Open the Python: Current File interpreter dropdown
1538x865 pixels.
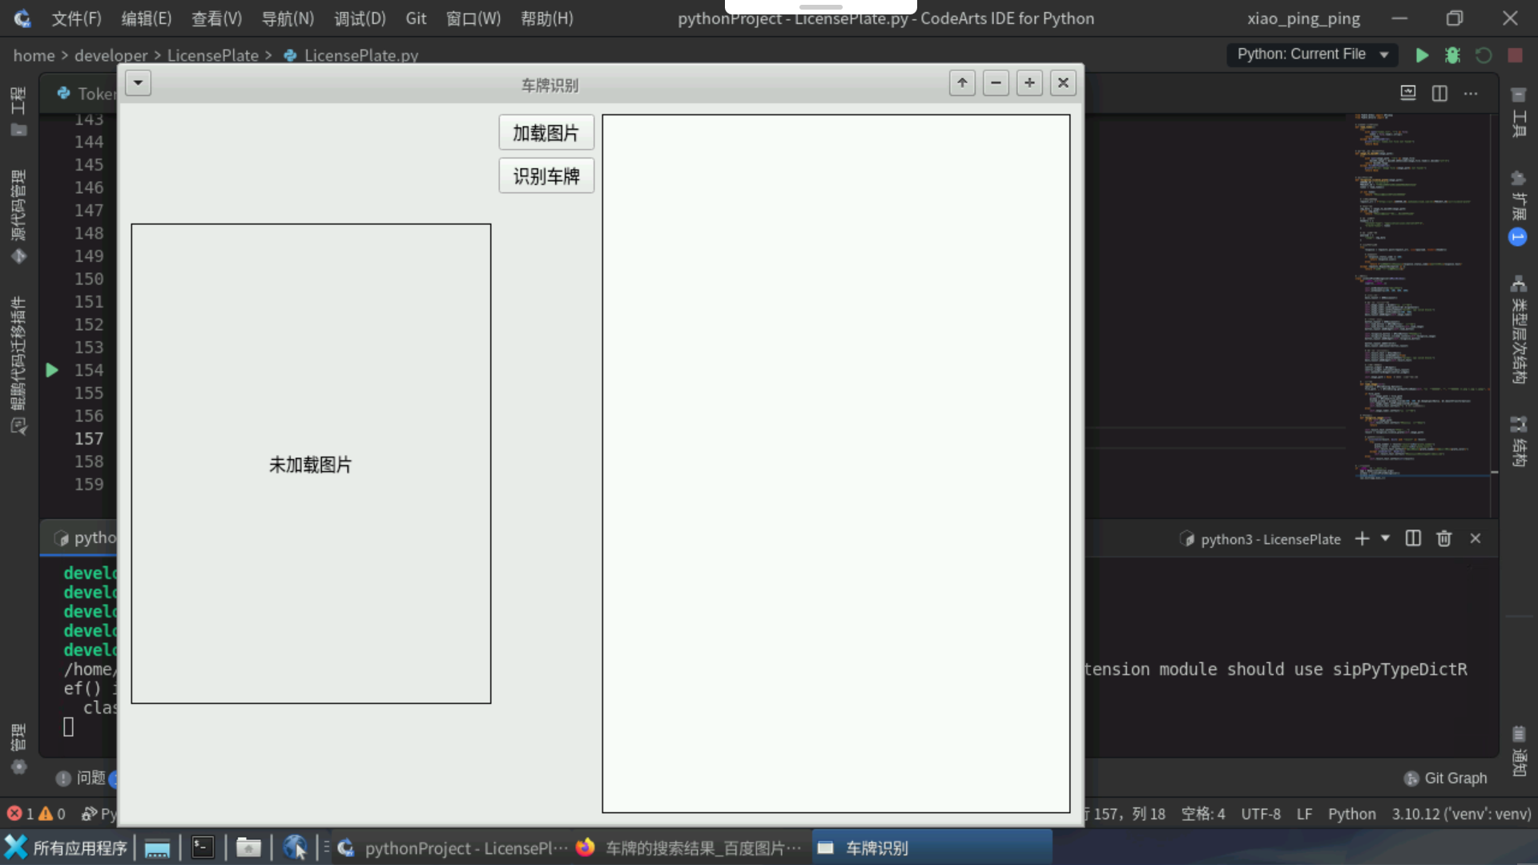[1312, 54]
